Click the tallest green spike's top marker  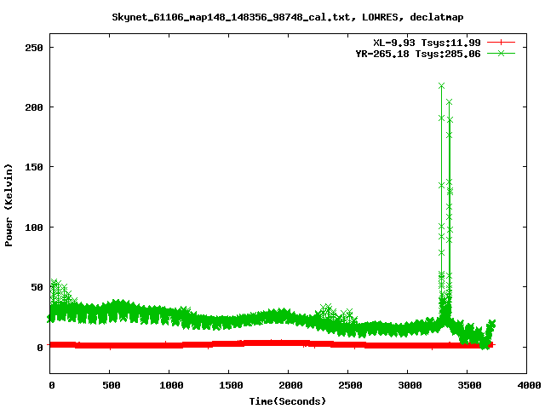click(x=441, y=86)
